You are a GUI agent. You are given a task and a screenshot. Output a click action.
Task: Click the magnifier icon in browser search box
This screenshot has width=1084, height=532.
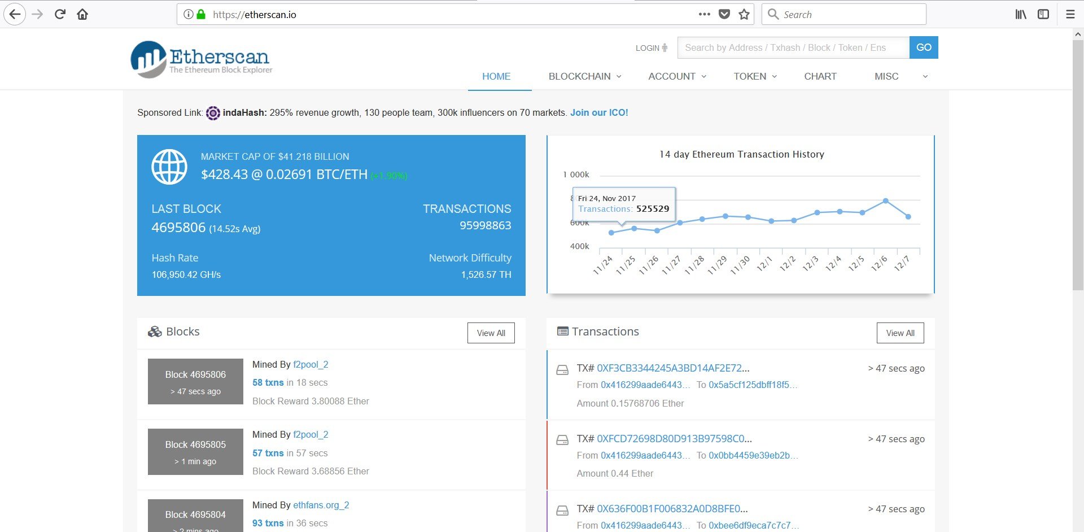(x=773, y=14)
